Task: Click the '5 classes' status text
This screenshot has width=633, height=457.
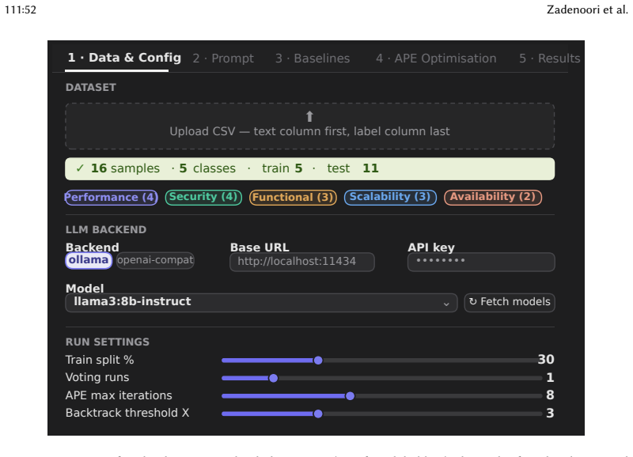Action: pos(207,168)
